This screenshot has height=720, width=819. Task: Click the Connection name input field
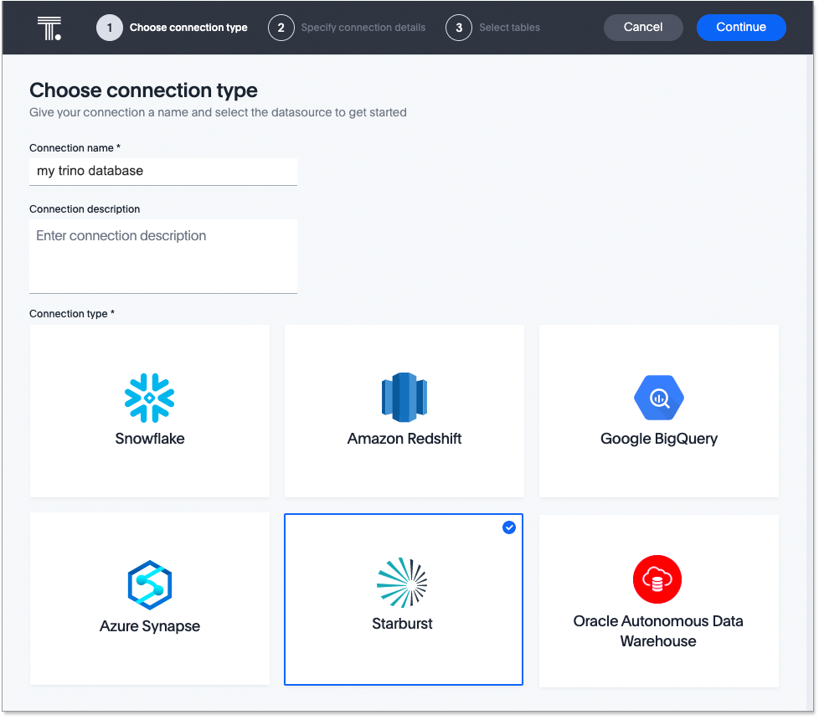tap(163, 171)
